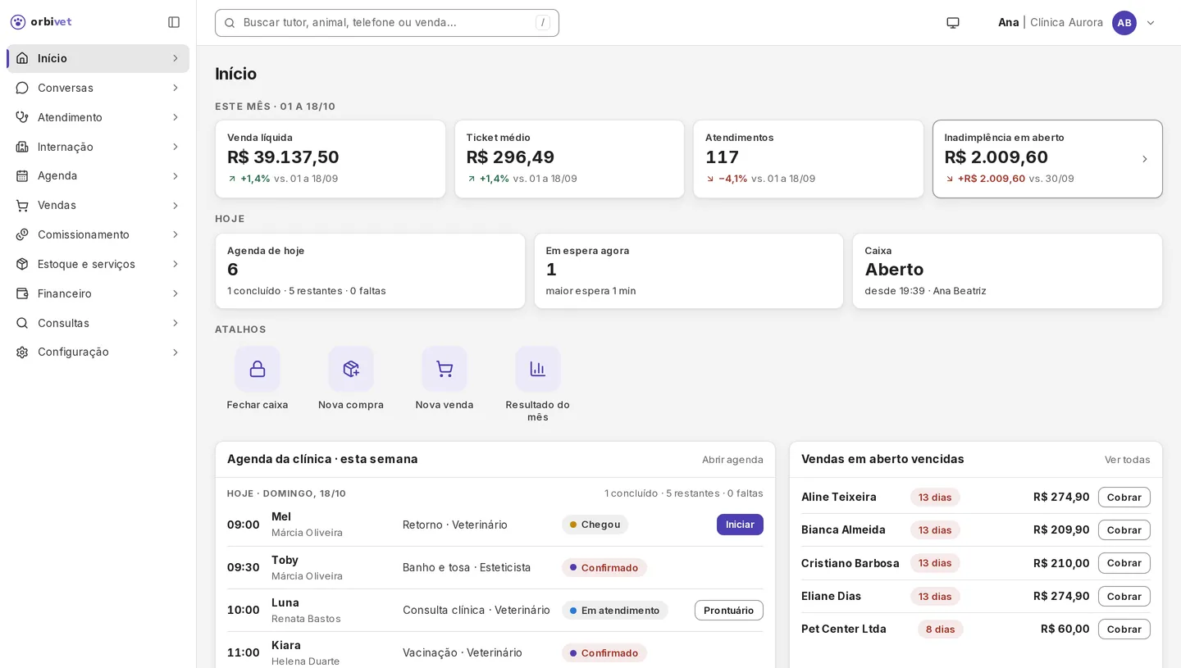This screenshot has width=1181, height=668.
Task: Expand the Consultas menu chevron
Action: (x=176, y=323)
